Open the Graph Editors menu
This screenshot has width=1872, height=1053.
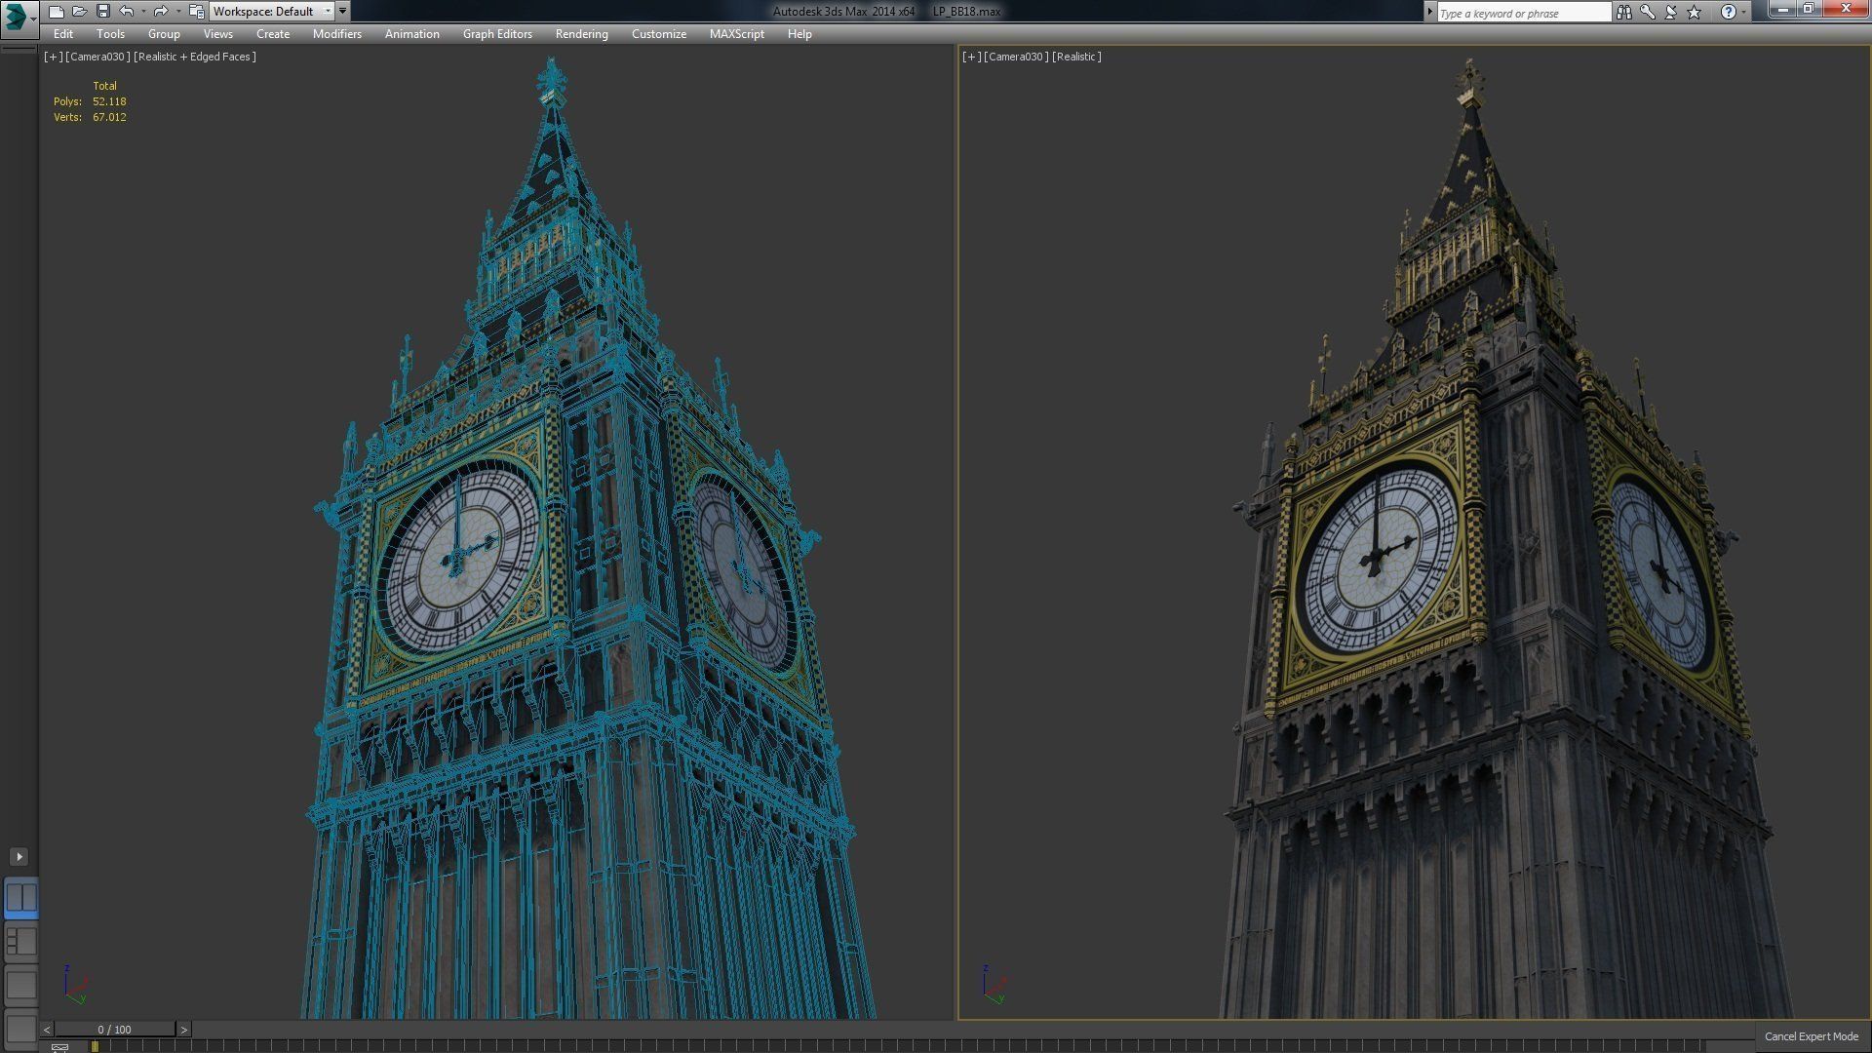(x=497, y=34)
